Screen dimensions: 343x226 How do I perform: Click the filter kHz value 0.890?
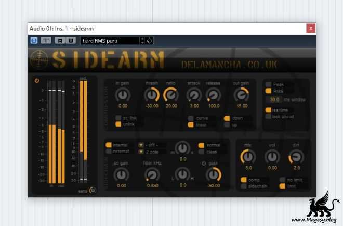coord(153,186)
